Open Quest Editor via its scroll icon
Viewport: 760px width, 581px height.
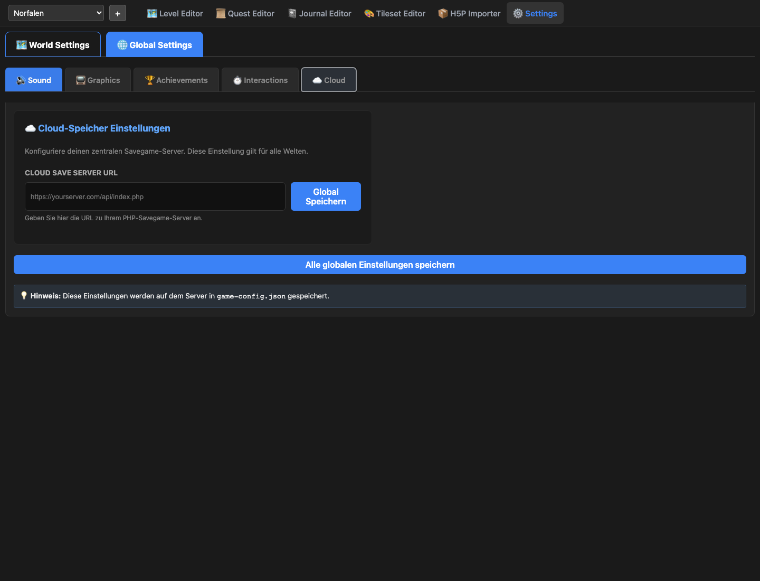point(221,14)
